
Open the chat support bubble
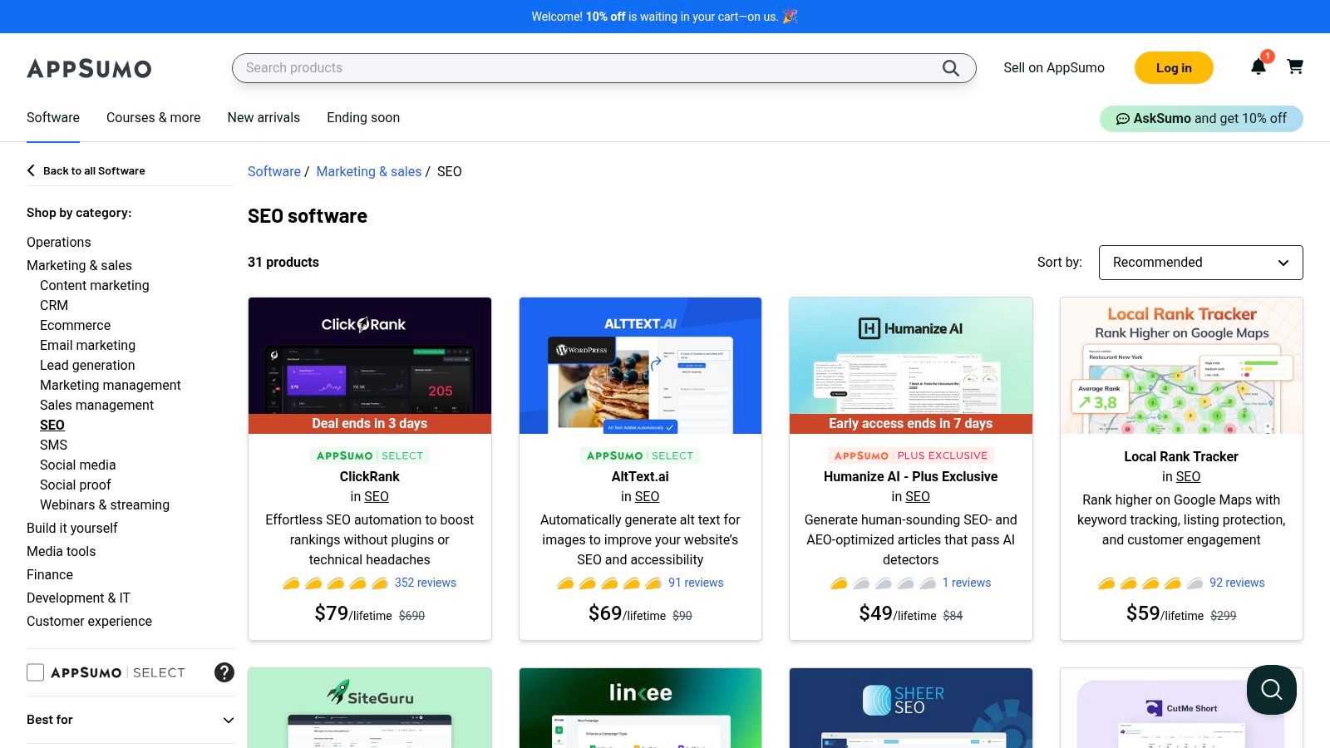[x=1272, y=690]
